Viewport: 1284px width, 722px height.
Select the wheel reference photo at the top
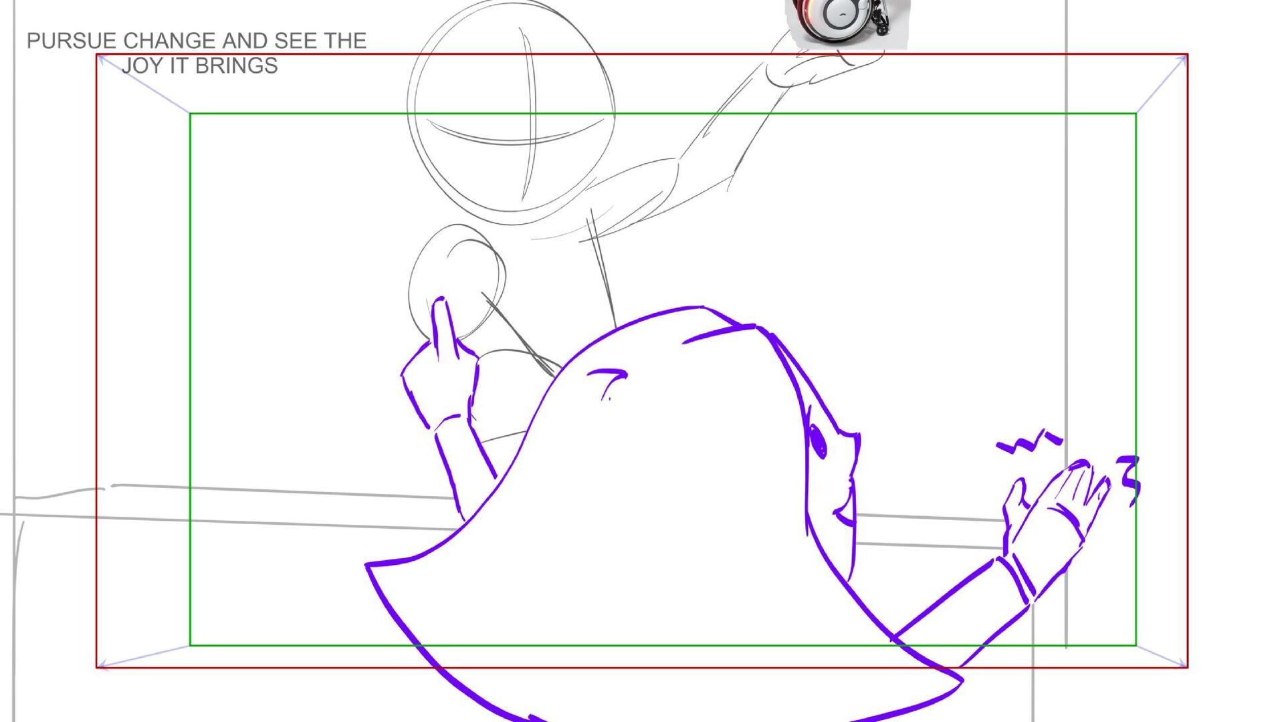pyautogui.click(x=847, y=24)
